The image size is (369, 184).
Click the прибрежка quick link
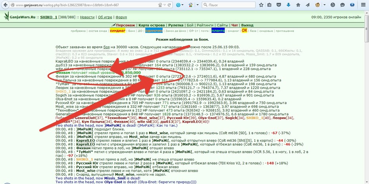tap(78, 31)
